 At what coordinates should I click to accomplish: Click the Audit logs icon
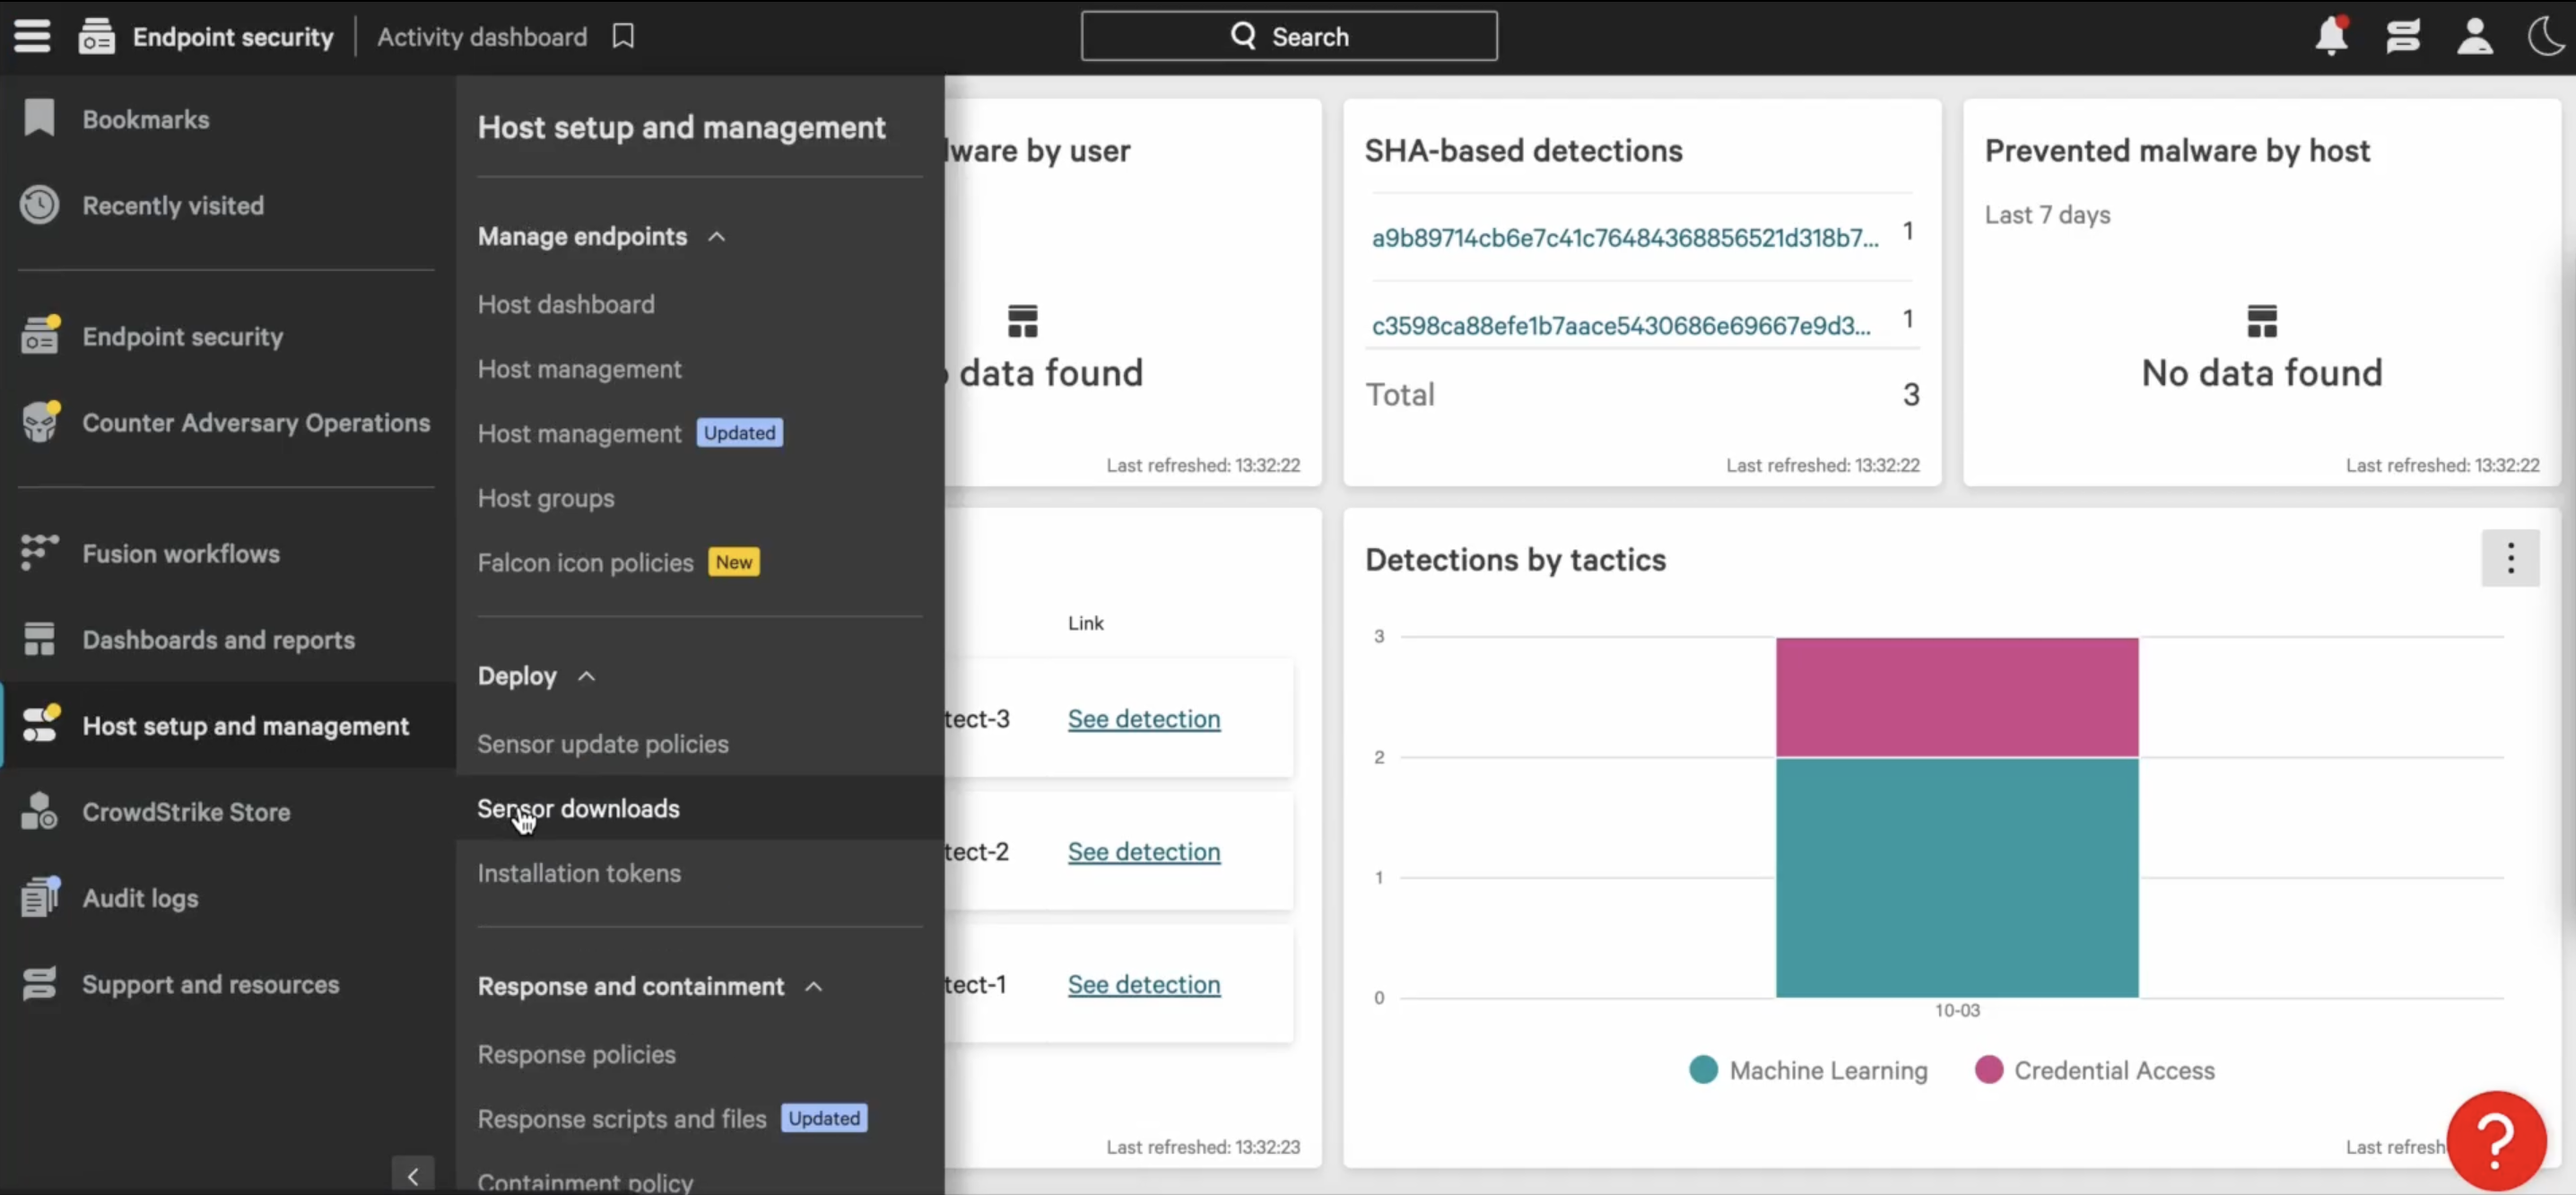[x=40, y=897]
